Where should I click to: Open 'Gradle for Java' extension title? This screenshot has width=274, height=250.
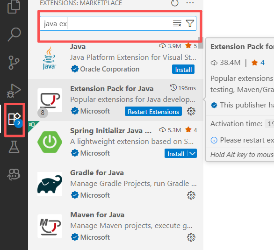[97, 173]
